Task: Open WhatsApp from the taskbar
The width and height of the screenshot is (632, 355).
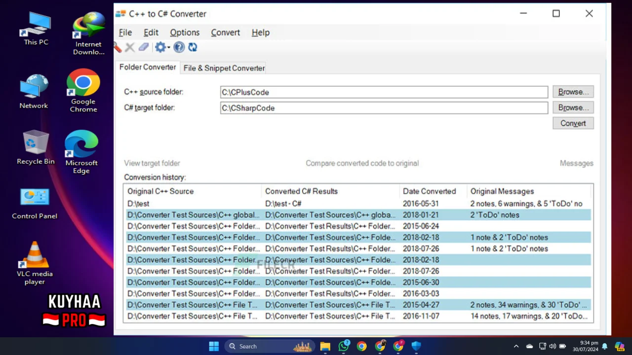Action: pos(344,346)
